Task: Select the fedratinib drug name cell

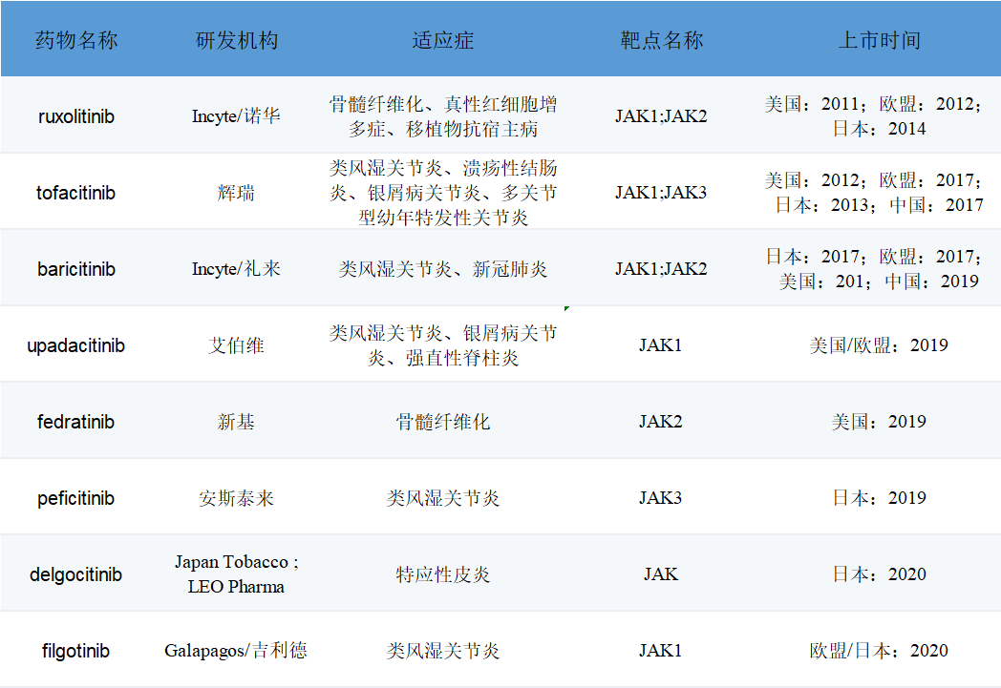Action: coord(76,422)
